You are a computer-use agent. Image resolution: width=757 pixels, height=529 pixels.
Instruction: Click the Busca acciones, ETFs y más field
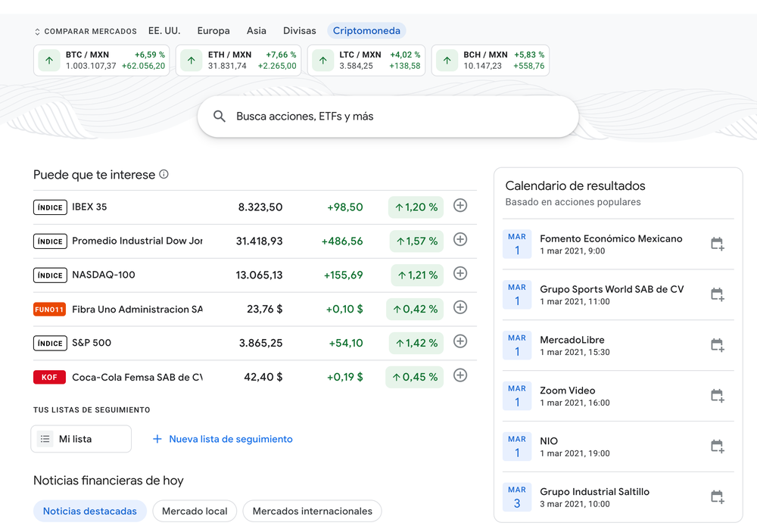coord(388,117)
